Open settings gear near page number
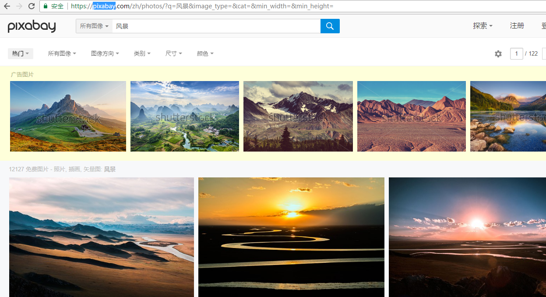This screenshot has height=297, width=546. 498,54
